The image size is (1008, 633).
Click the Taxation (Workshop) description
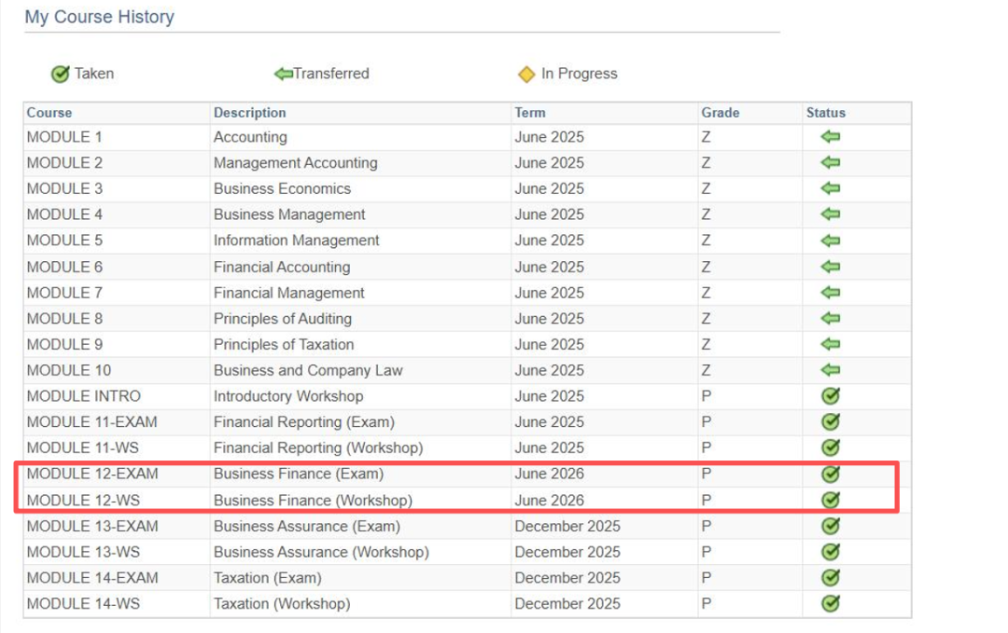pos(282,603)
